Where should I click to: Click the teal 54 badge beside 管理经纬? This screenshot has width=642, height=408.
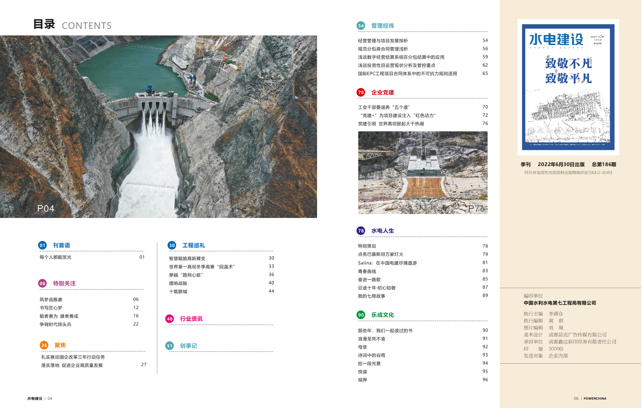[x=361, y=26]
